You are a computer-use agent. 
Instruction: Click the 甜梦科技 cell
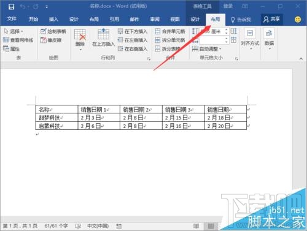(56, 118)
